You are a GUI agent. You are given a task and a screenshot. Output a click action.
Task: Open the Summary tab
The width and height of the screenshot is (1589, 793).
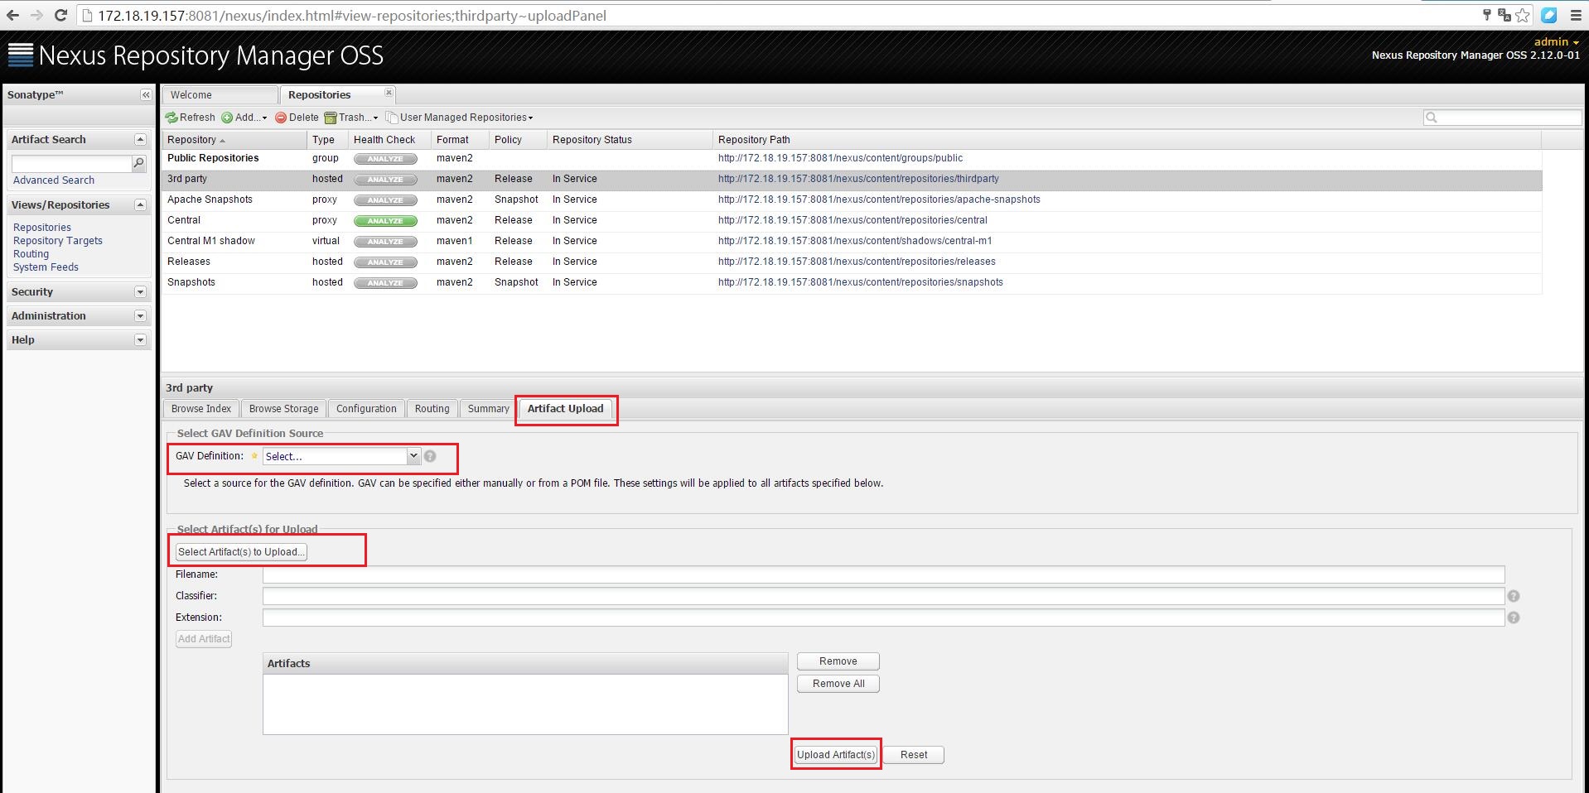(x=488, y=409)
